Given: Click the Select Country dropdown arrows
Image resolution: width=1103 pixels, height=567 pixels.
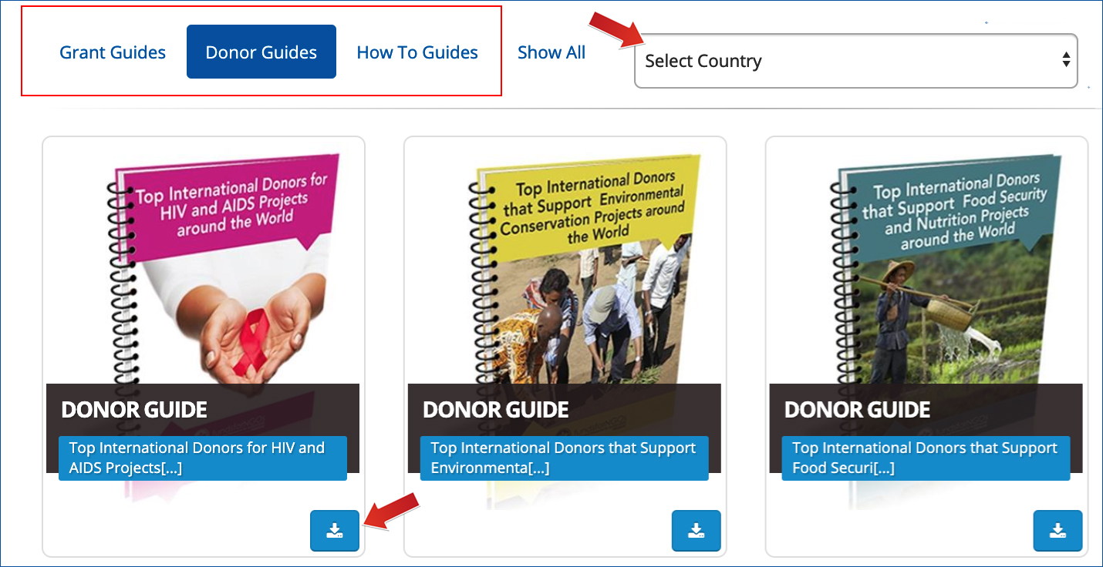Looking at the screenshot, I should (x=1066, y=60).
